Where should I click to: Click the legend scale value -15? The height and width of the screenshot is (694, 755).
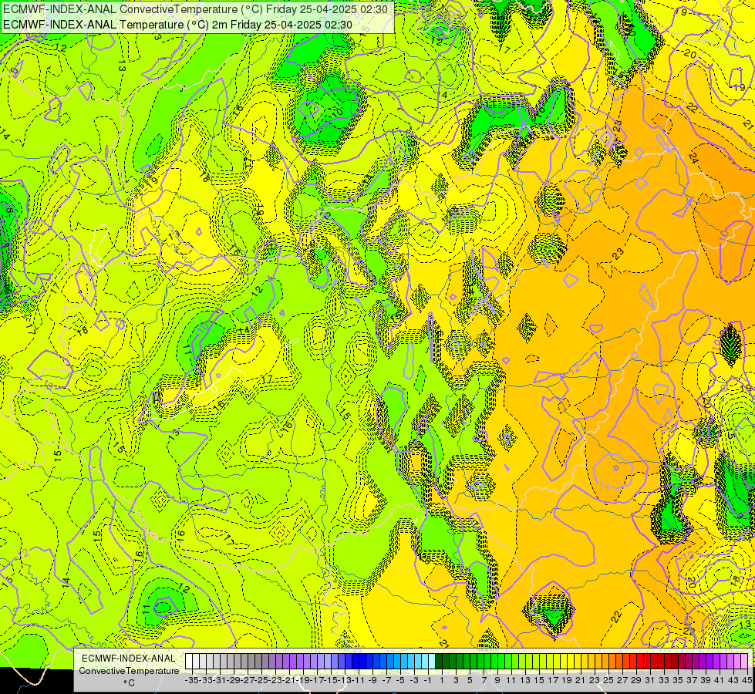(332, 680)
